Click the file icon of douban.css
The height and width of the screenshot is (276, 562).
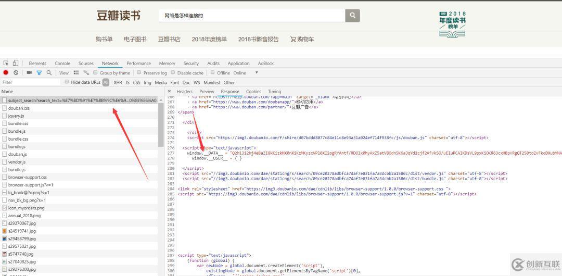pyautogui.click(x=4, y=108)
